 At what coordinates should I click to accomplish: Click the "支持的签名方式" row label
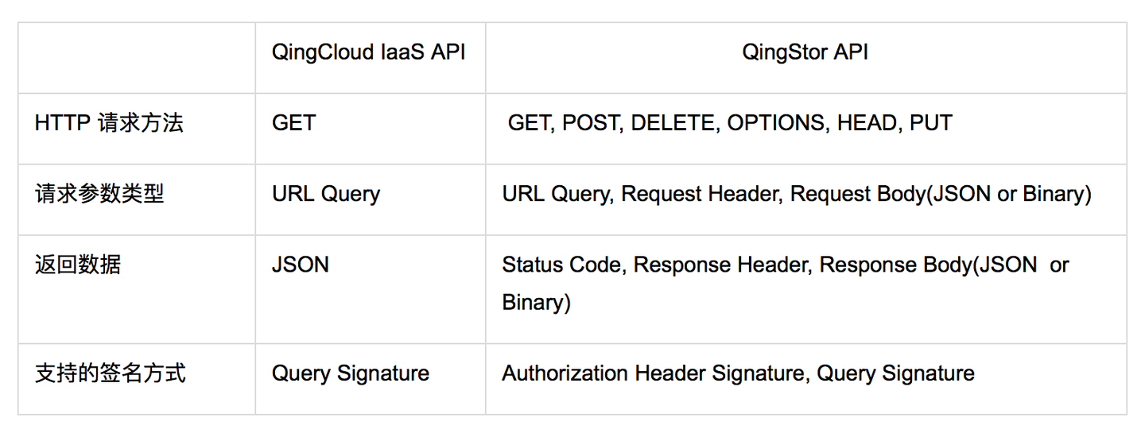111,373
